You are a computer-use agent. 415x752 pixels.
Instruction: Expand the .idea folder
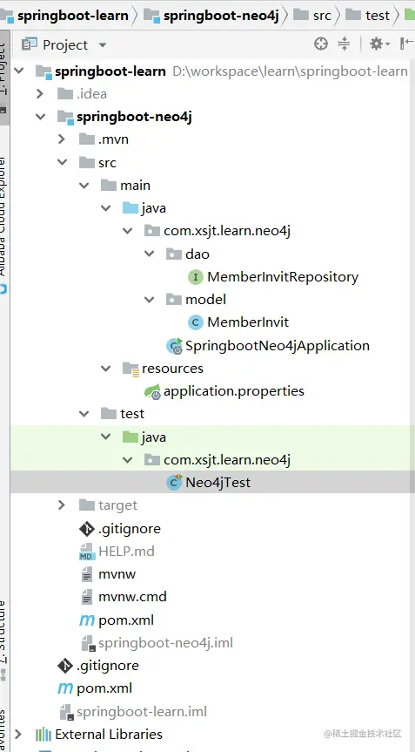tap(40, 93)
